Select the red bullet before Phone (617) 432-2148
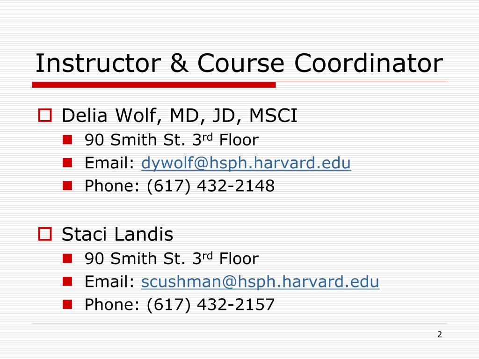The width and height of the screenshot is (479, 359). click(67, 186)
